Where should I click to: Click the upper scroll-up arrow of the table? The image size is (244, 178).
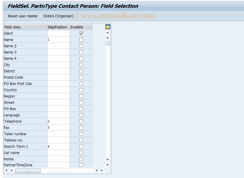[108, 33]
